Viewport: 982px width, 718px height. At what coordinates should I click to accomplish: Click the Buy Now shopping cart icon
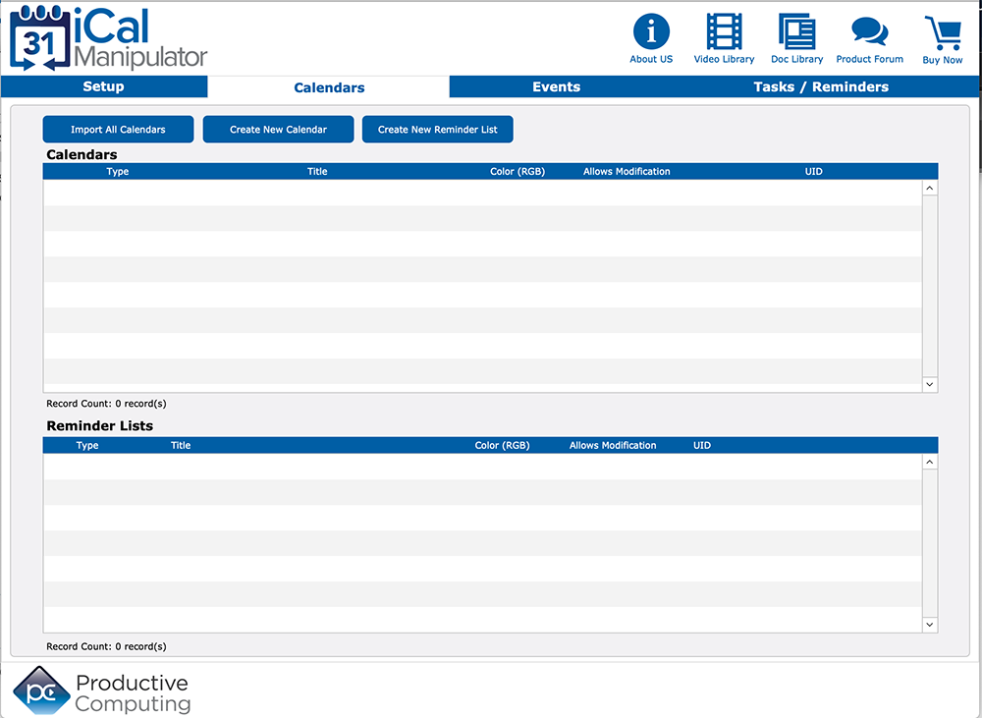[x=943, y=33]
